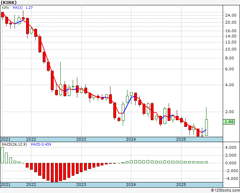Viewport: 240px width, 193px height.
Task: Click 2022 on the price chart timeline
Action: pos(31,139)
